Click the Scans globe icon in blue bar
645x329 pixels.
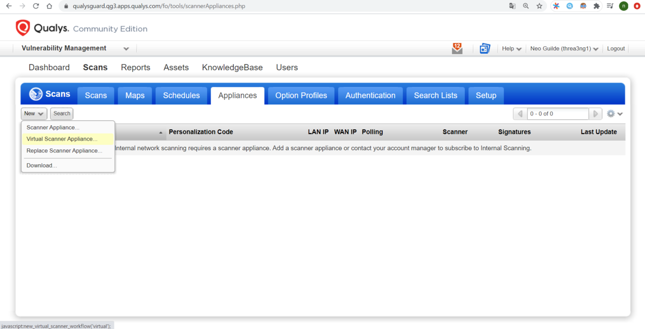(x=36, y=94)
